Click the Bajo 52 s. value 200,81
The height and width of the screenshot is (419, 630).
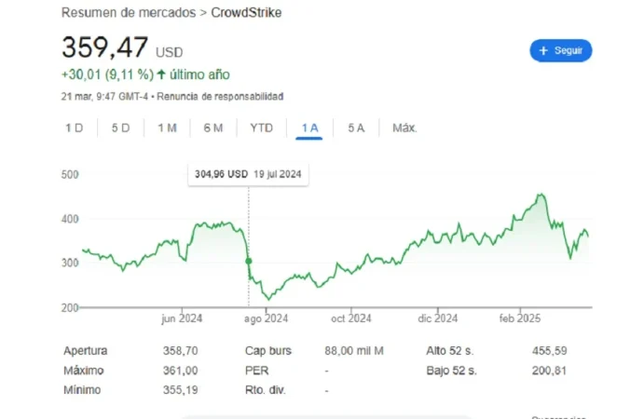click(x=549, y=371)
